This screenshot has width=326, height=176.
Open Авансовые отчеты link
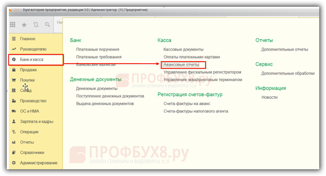click(x=181, y=65)
